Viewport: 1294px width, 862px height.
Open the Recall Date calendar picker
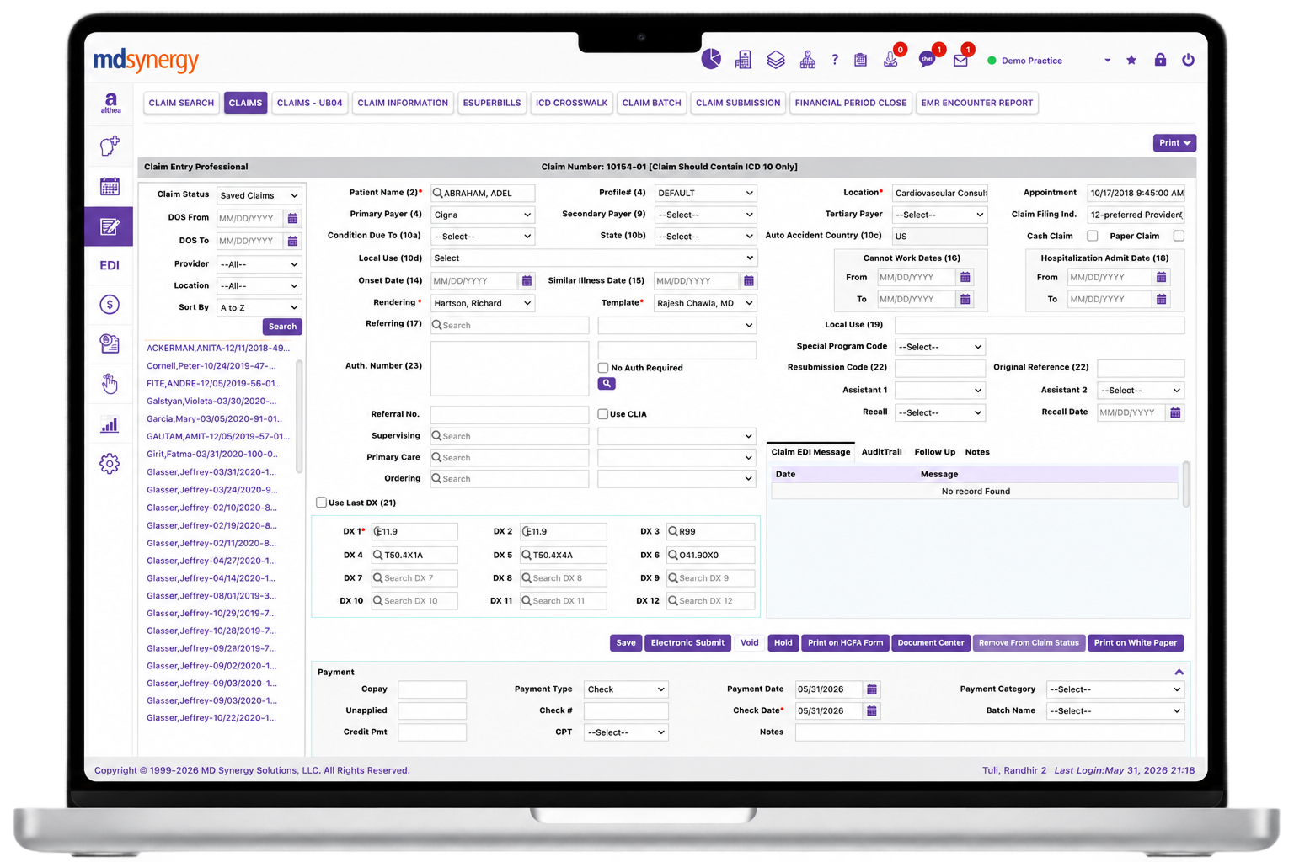[x=1175, y=412]
